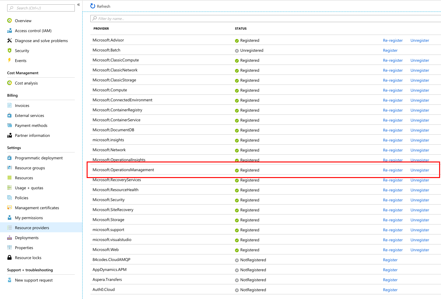Register the Microsoft.Batch provider
This screenshot has height=299, width=441.
click(x=390, y=51)
